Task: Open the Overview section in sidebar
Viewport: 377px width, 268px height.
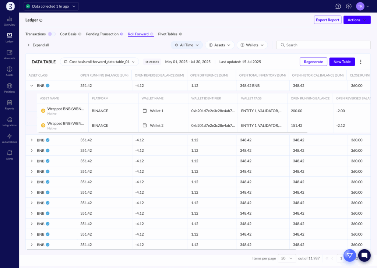Action: click(x=10, y=21)
